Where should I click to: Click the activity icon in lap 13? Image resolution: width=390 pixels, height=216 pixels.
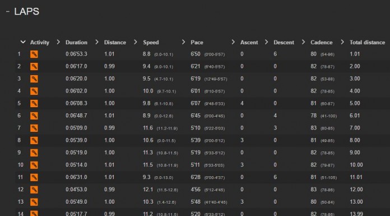[x=34, y=202]
